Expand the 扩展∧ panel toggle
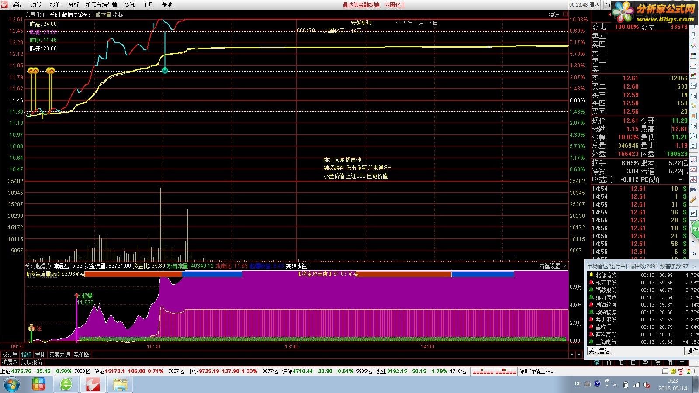Viewport: 699px width, 393px height. click(x=10, y=362)
